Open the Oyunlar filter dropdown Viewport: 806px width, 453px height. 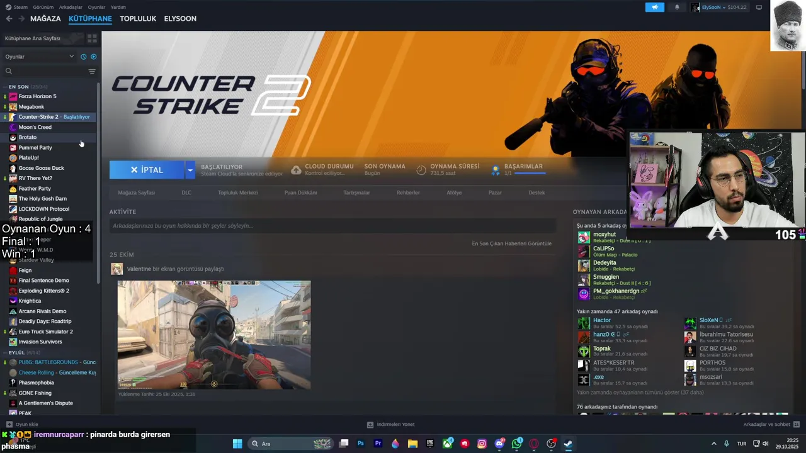[40, 57]
